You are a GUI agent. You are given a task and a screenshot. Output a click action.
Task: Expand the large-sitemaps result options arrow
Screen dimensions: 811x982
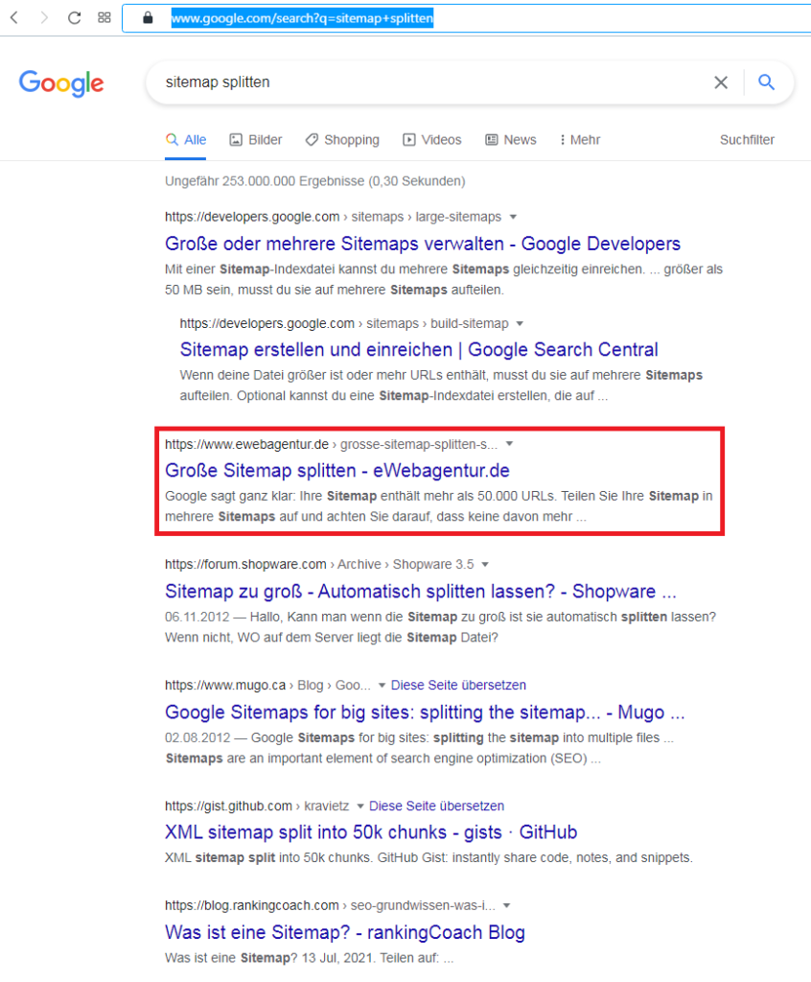[x=513, y=217]
